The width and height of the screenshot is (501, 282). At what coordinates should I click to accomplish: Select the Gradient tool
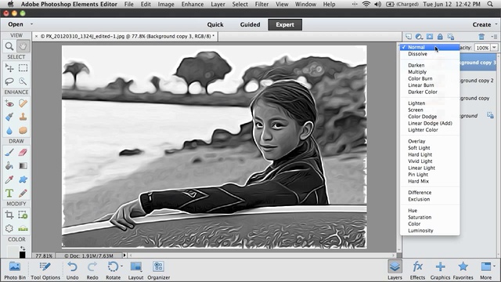23,166
